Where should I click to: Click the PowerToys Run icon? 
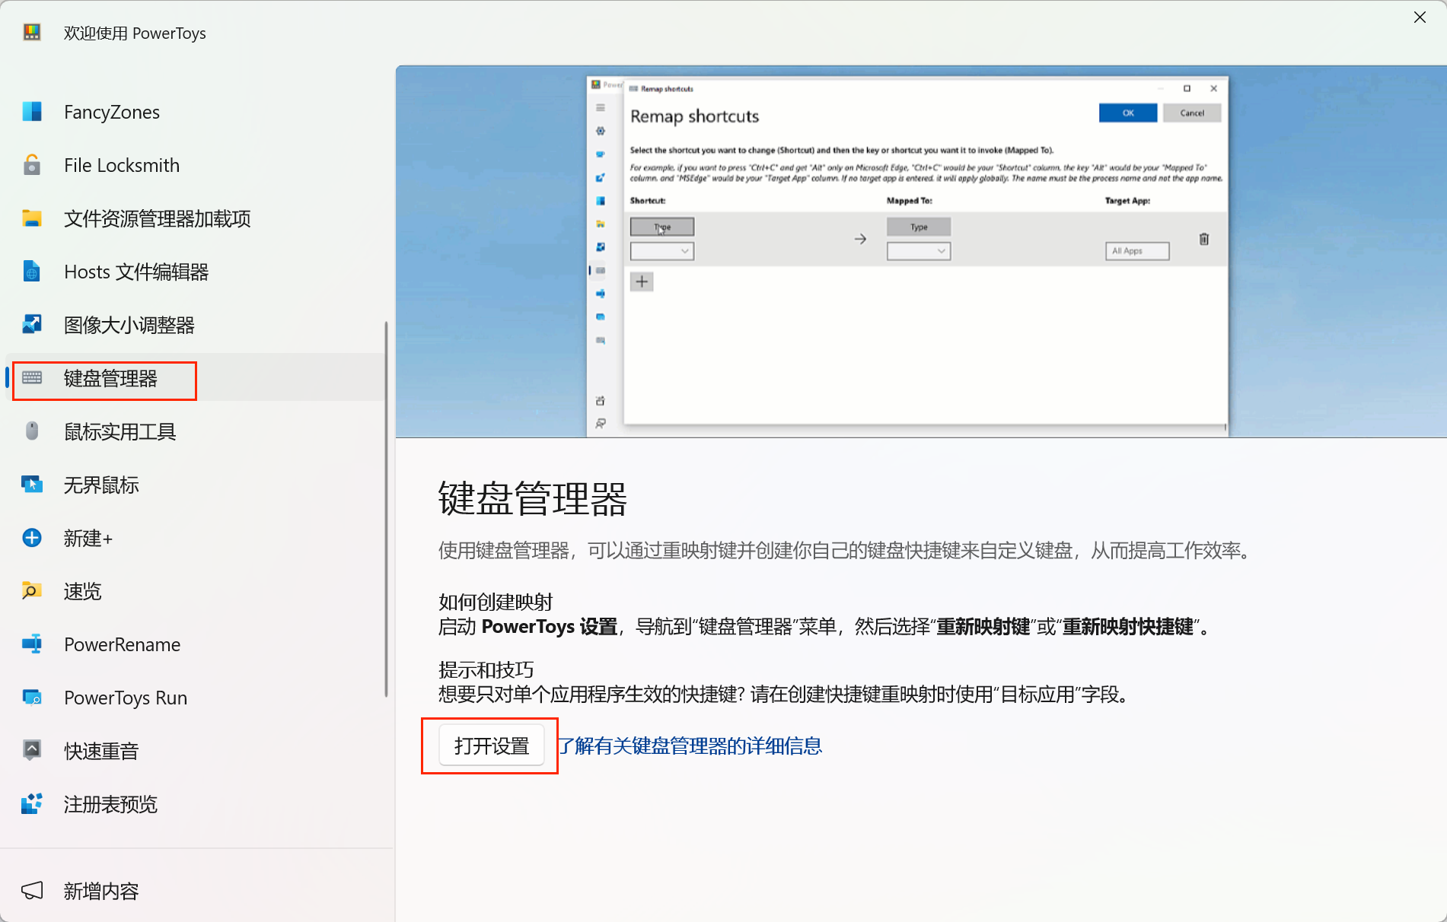pyautogui.click(x=31, y=698)
